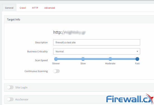
Task: Click the Site Login section label
Action: point(21,87)
